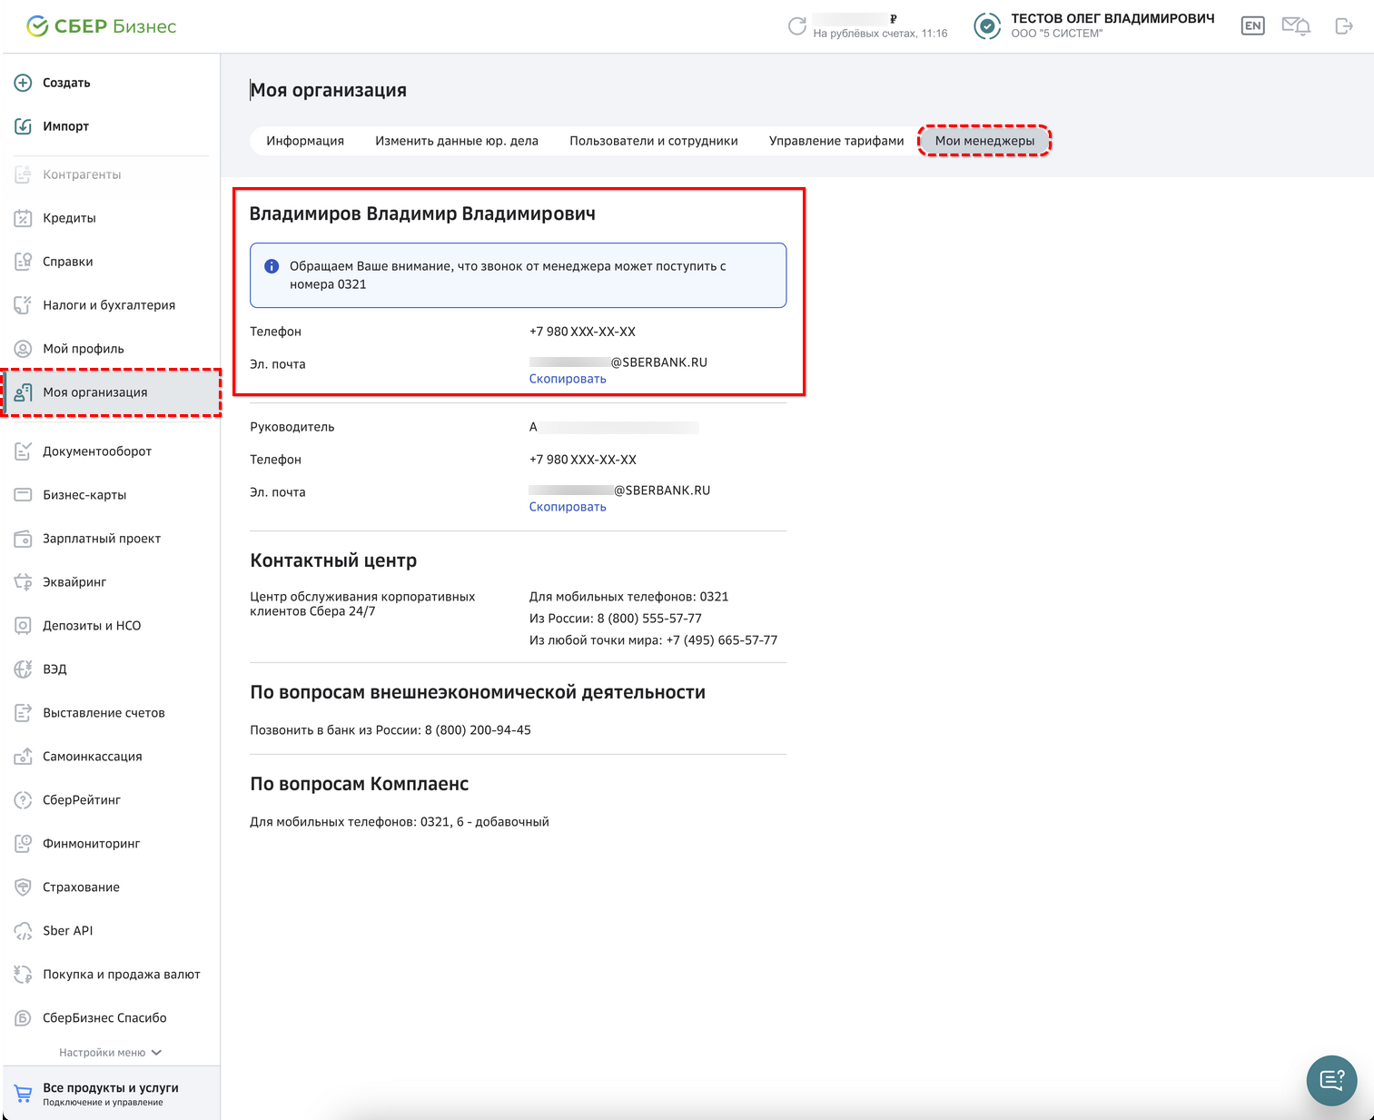Viewport: 1374px width, 1120px height.
Task: Open the chat support floating button
Action: pyautogui.click(x=1331, y=1080)
